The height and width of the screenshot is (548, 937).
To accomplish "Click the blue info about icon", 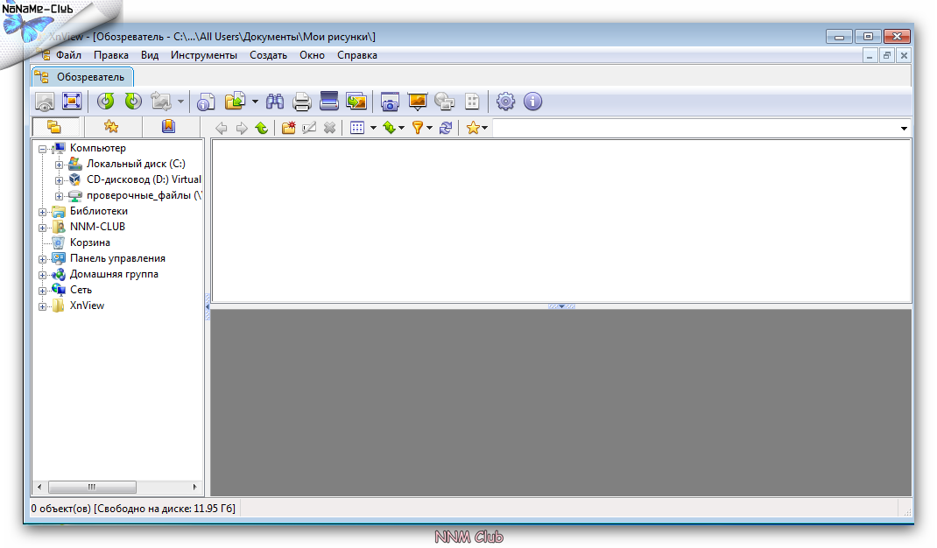I will coord(532,102).
